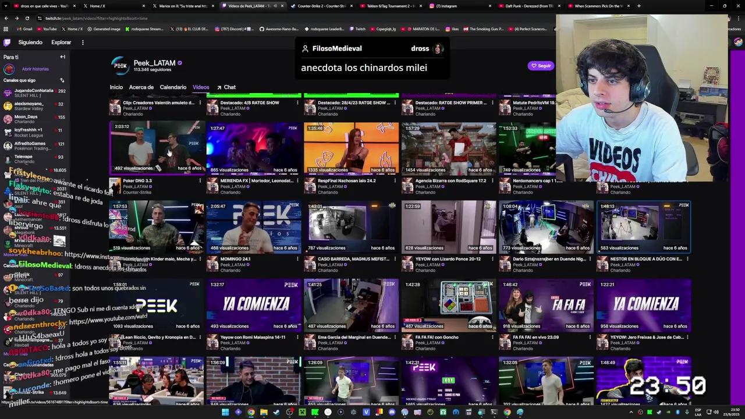Open the options menu for Poker DNG 3.3

click(x=200, y=181)
